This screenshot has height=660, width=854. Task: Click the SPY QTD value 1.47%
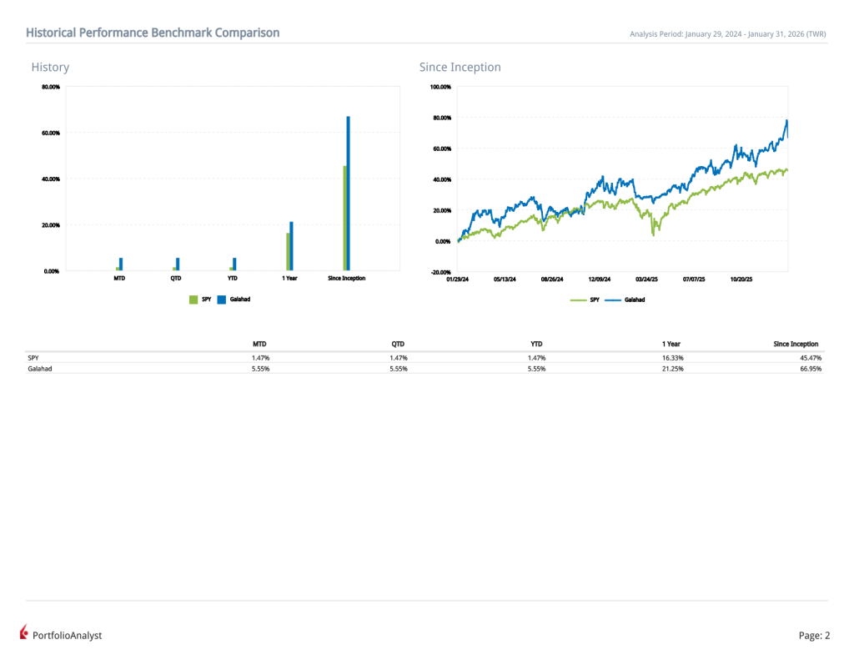[x=398, y=358]
